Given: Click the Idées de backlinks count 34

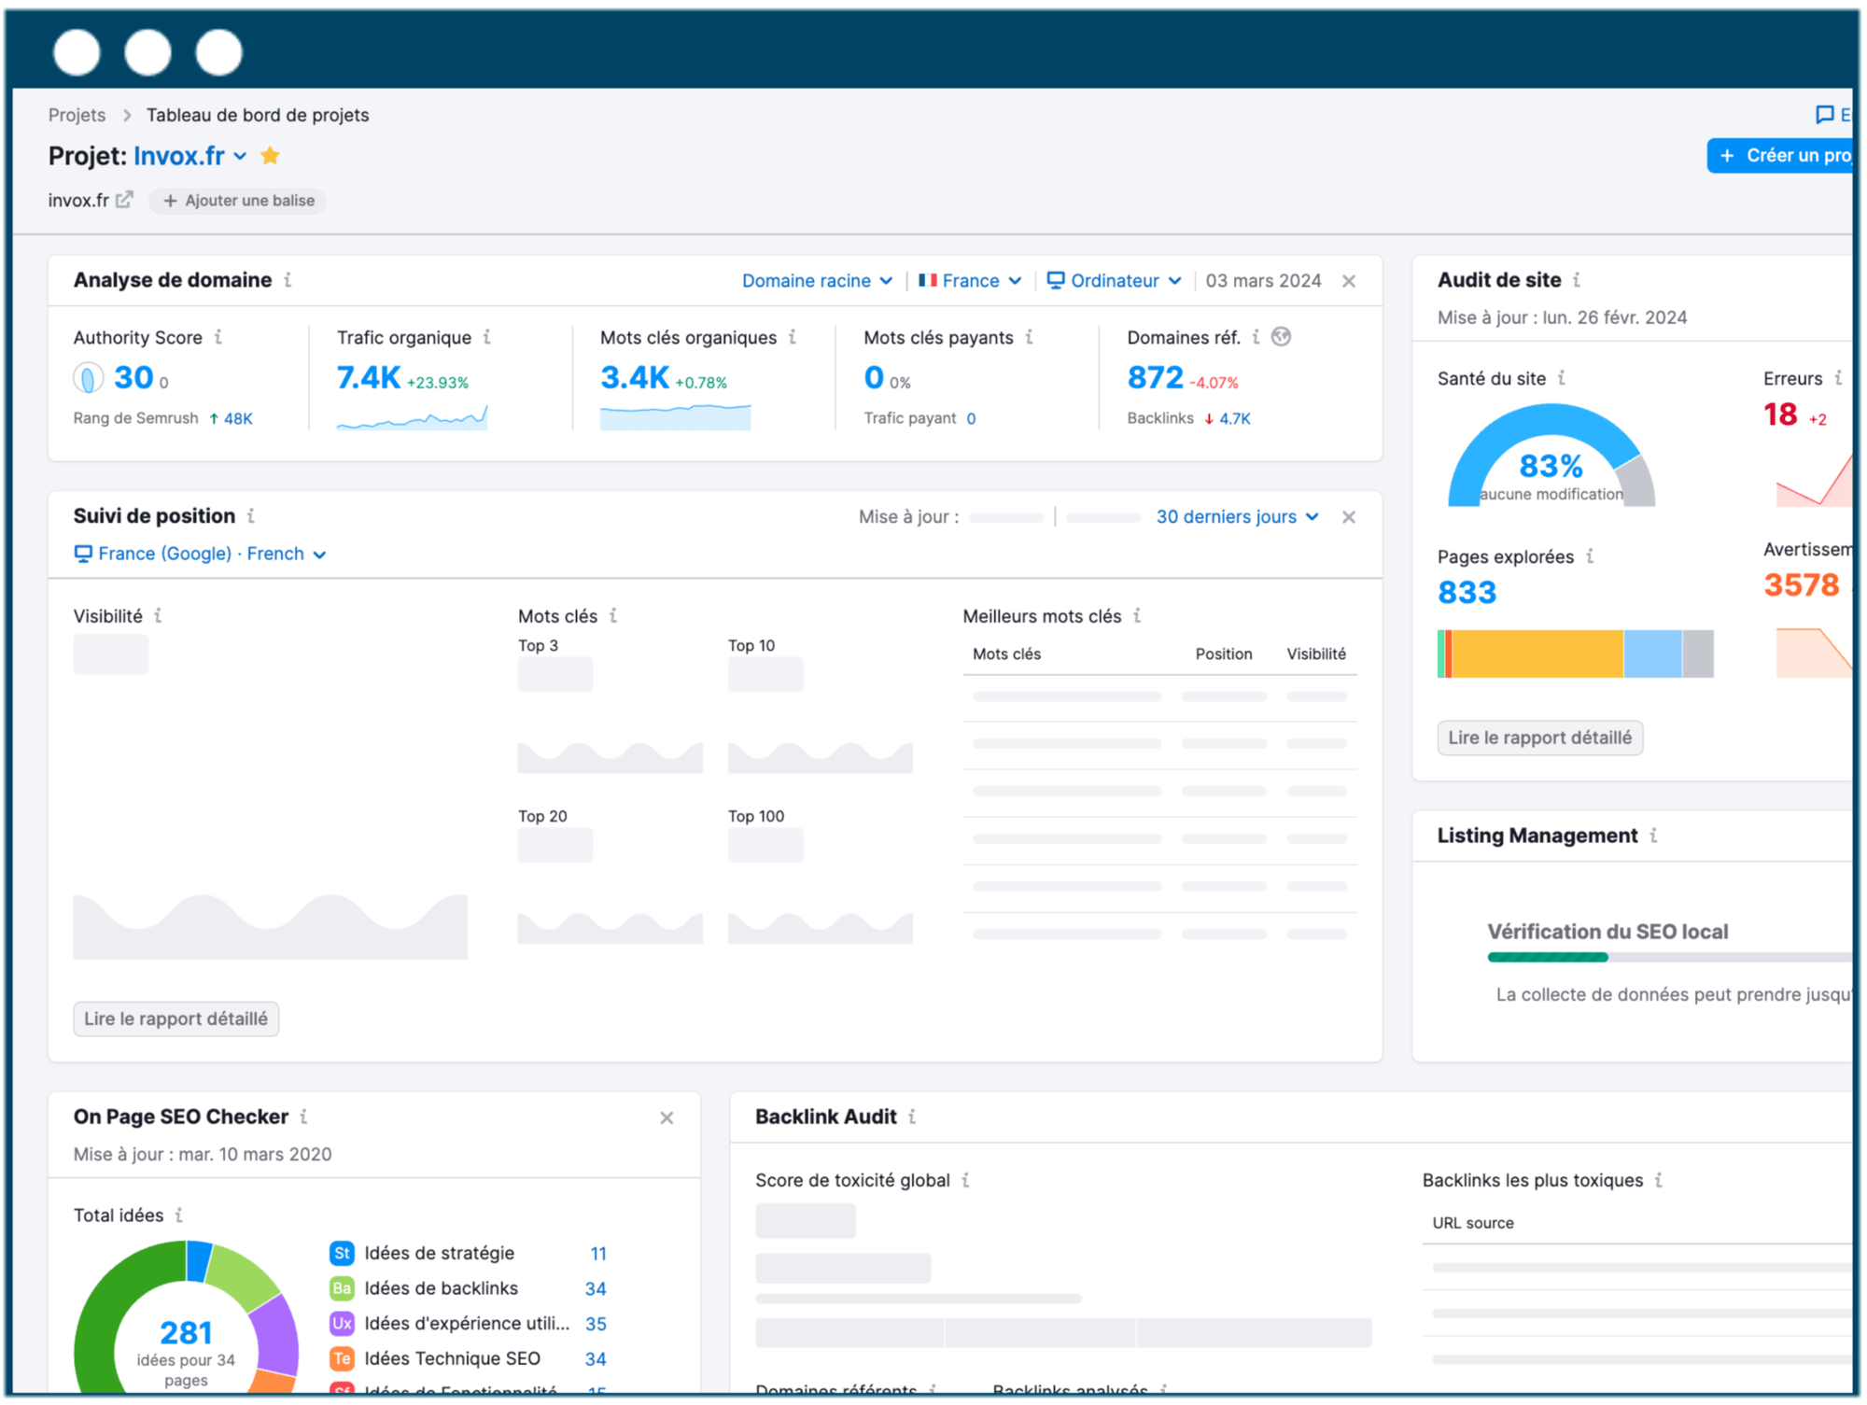Looking at the screenshot, I should click(596, 1289).
